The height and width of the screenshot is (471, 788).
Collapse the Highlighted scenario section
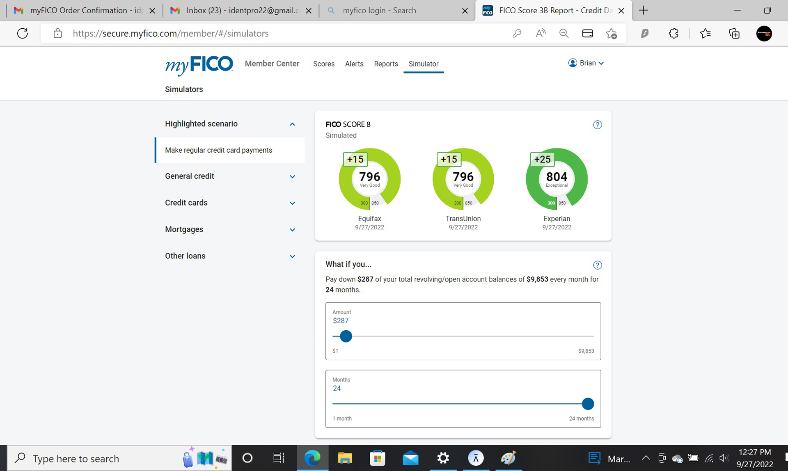click(292, 124)
